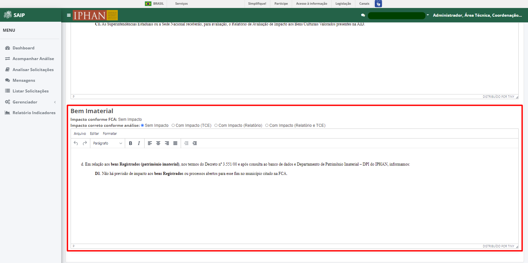
Task: Open Legislação link
Action: tap(343, 4)
